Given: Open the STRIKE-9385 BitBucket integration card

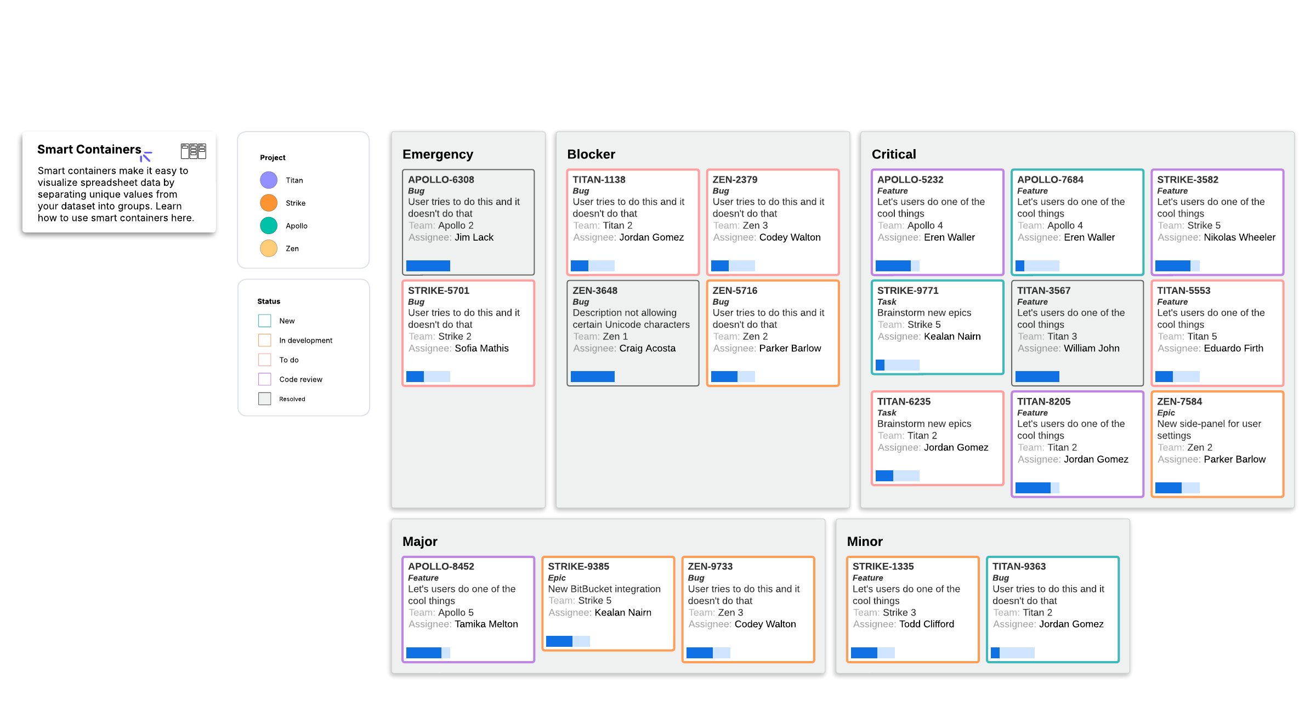Looking at the screenshot, I should [x=608, y=603].
